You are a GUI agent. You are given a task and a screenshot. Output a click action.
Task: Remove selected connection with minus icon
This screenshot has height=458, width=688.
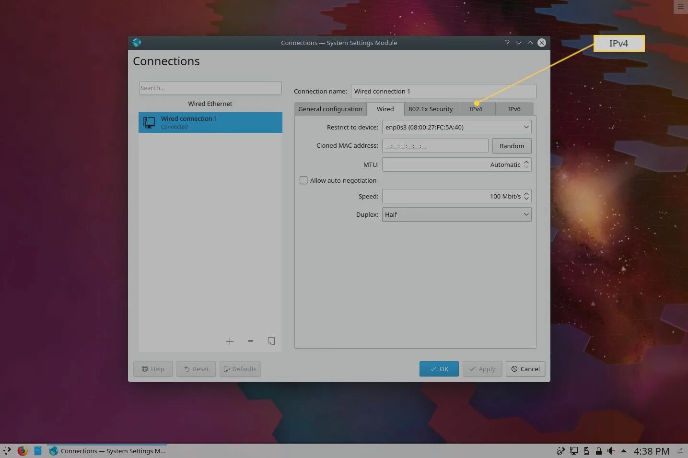(x=250, y=341)
